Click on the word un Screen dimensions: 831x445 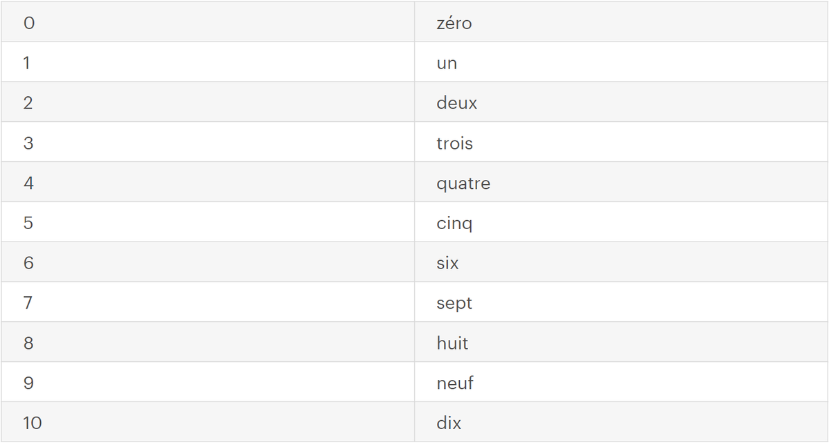tap(447, 63)
